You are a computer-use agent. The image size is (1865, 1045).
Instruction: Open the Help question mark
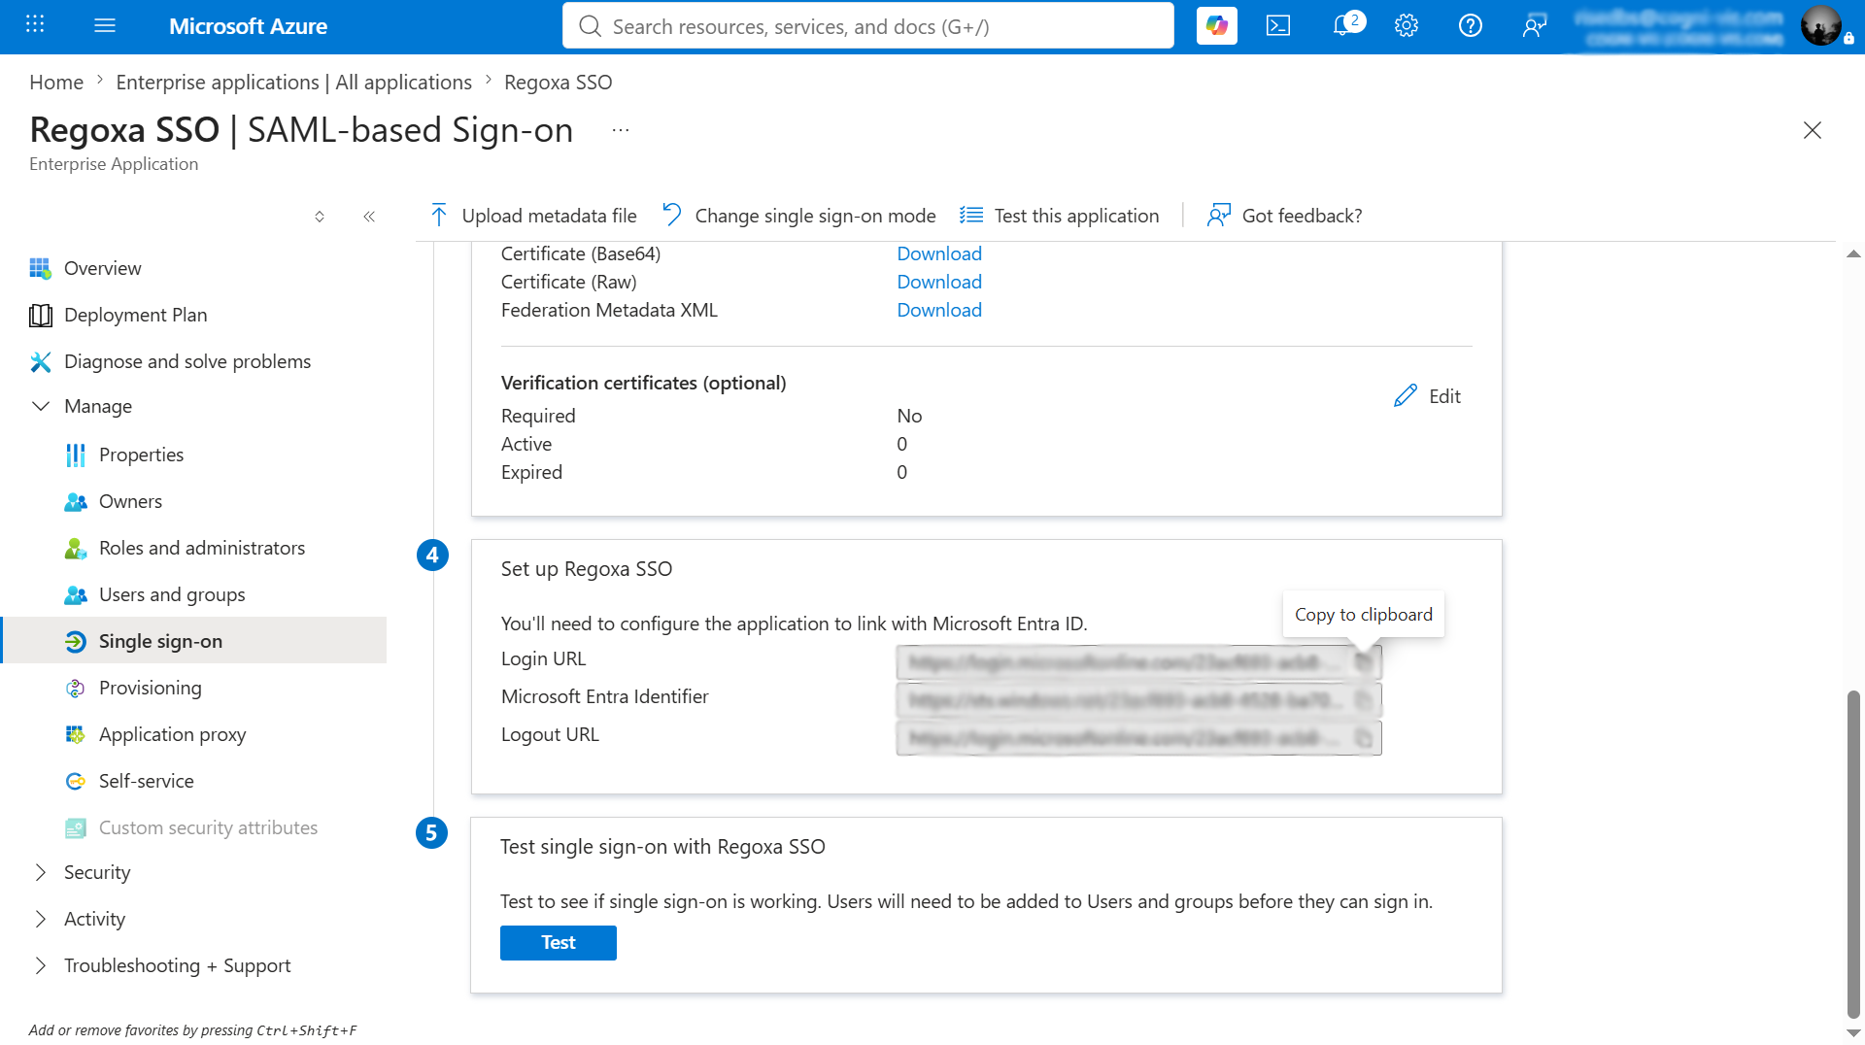click(x=1471, y=26)
